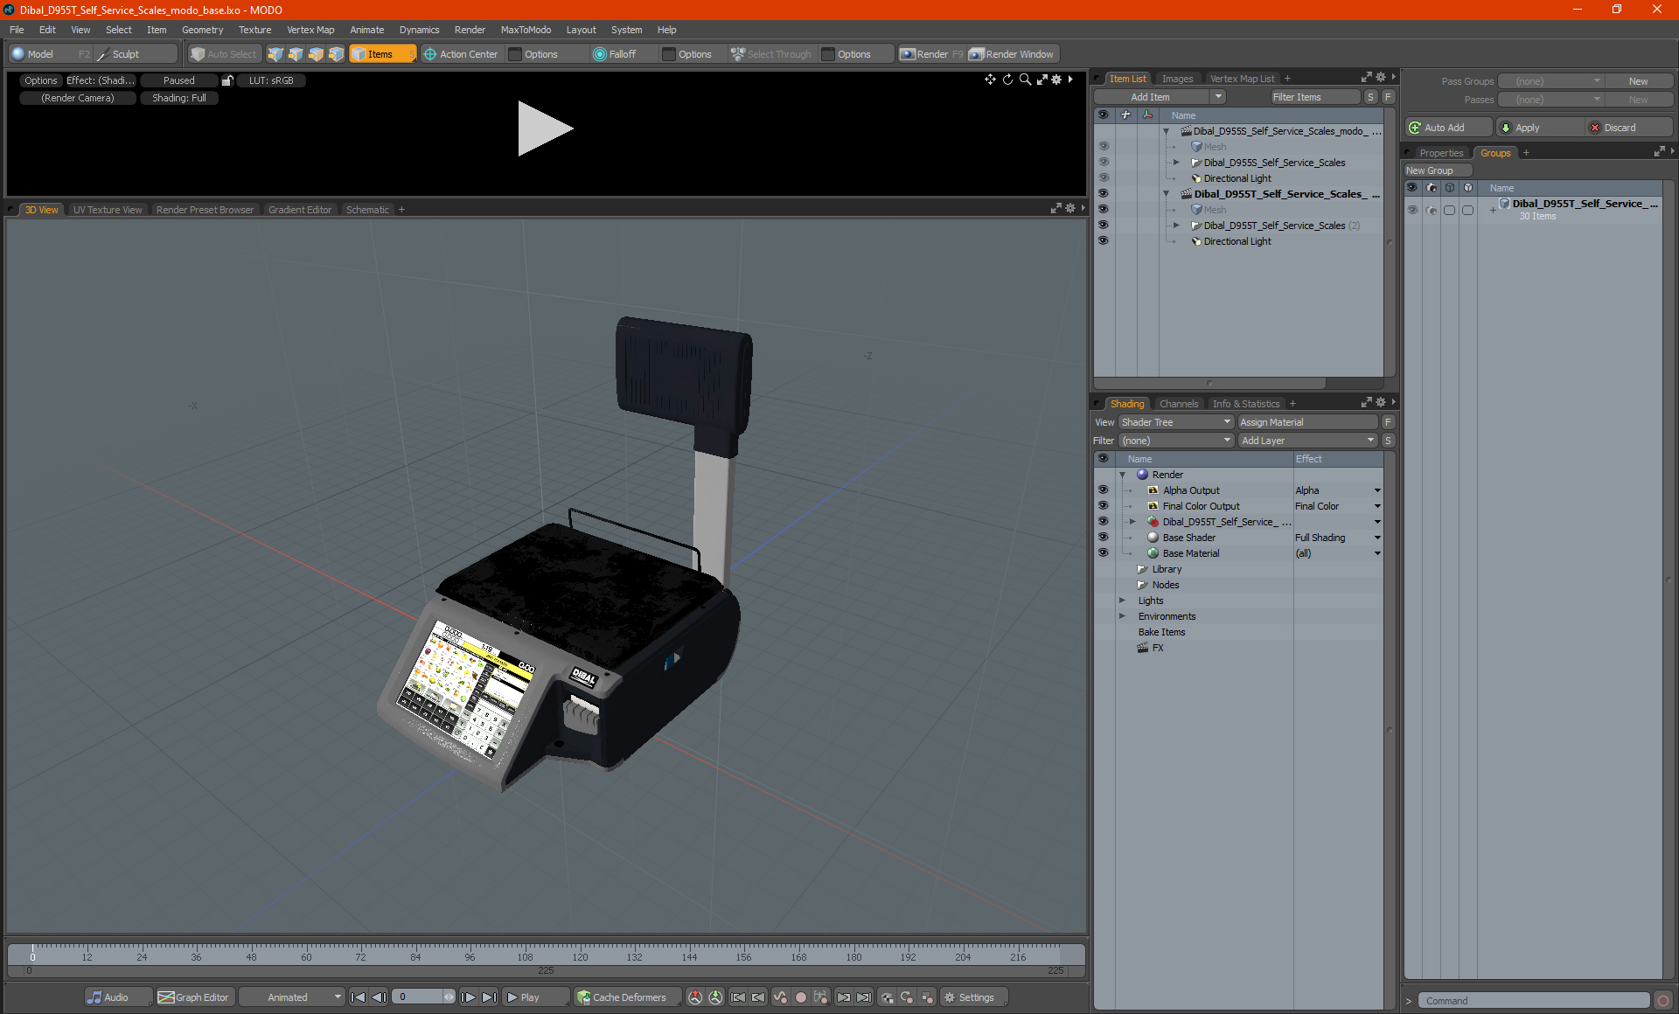Screen dimensions: 1679x1014
Task: Switch to the UV Texture View tab
Action: [107, 210]
